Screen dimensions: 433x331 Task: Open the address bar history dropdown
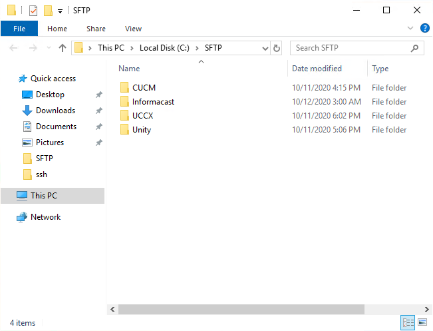coord(265,49)
